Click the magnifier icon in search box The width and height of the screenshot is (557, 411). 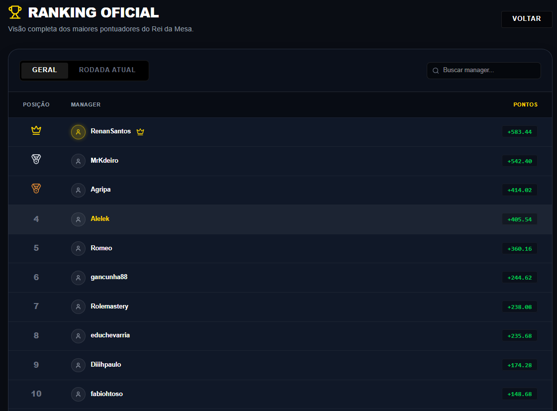pos(436,71)
